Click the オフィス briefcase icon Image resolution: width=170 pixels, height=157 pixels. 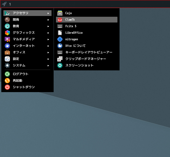tap(7, 52)
